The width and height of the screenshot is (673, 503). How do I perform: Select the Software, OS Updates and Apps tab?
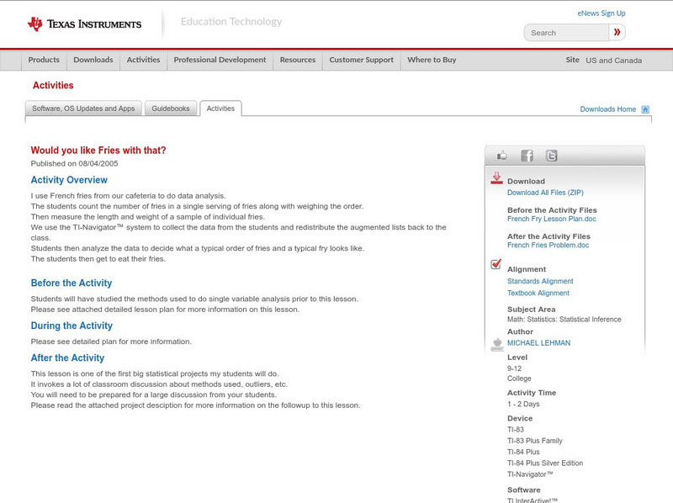click(x=83, y=109)
